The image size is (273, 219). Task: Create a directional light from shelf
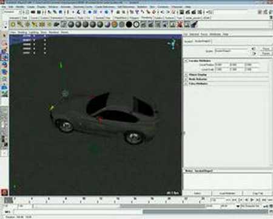(x=20, y=24)
